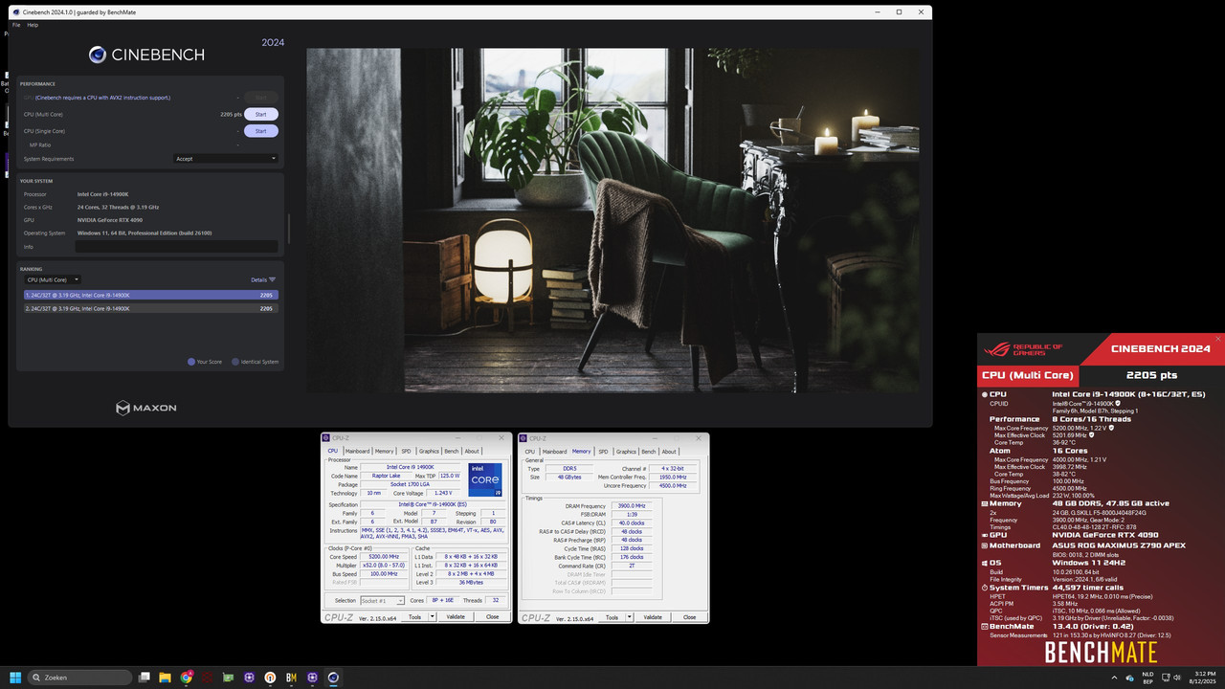
Task: Start the CPU (Single Core) benchmark
Action: (260, 131)
